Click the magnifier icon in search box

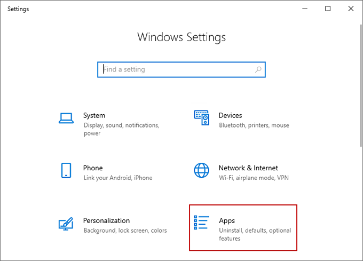coord(258,69)
